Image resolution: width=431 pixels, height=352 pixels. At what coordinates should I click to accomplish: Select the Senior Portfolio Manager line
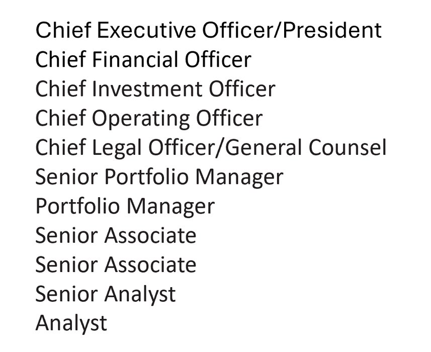click(x=159, y=177)
